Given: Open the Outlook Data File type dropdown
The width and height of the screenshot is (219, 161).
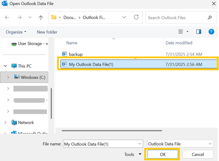Looking at the screenshot, I should 180,144.
